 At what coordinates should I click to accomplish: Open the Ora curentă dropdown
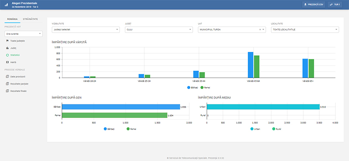point(24,34)
